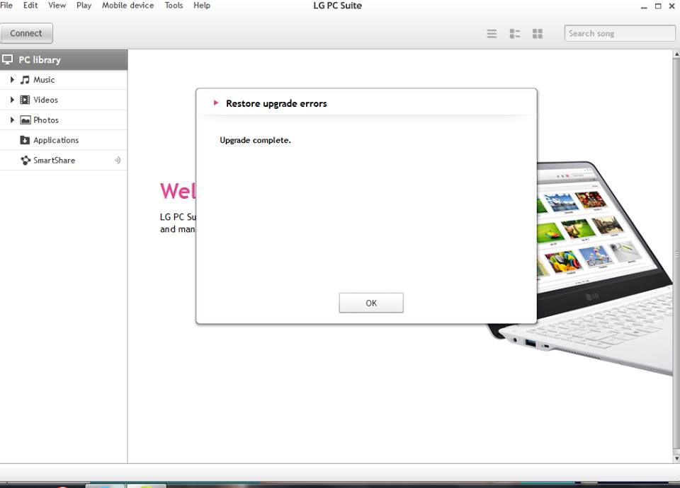Click the list view icon
This screenshot has width=680, height=488.
492,34
